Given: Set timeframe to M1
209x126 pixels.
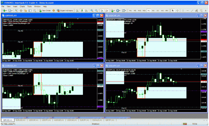Looking at the screenshot, I should [x=130, y=10].
